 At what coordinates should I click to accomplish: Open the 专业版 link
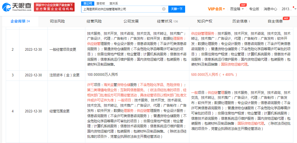(x=254, y=9)
